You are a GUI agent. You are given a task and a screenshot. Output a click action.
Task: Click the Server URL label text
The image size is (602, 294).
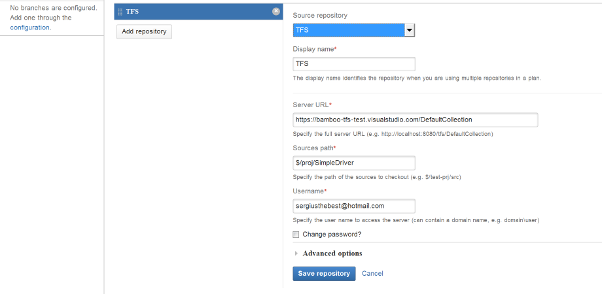click(311, 105)
